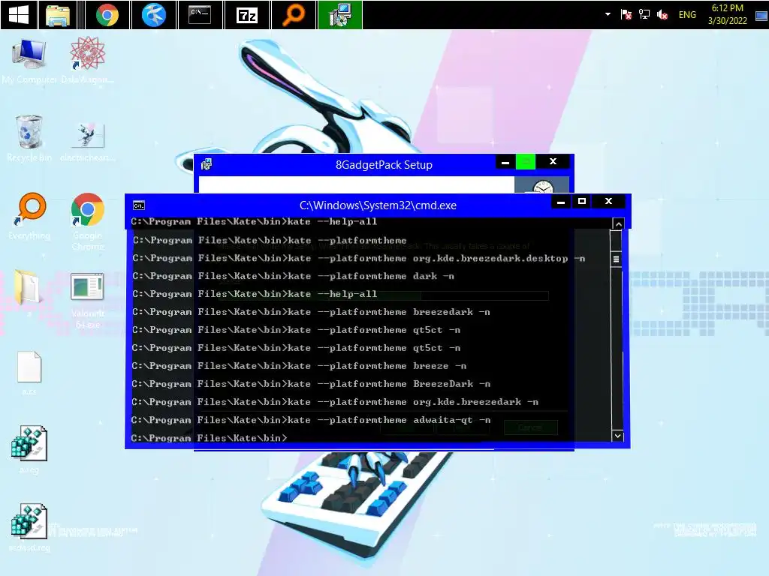This screenshot has height=576, width=769.
Task: Open Everything search from the taskbar
Action: pos(294,15)
